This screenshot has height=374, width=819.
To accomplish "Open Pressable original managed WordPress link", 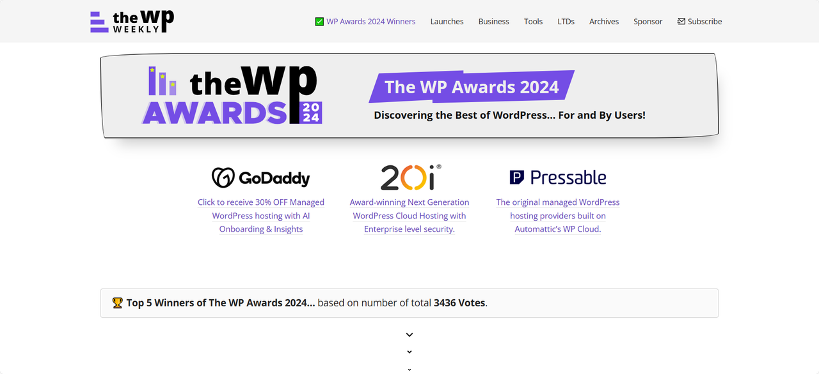I will click(558, 216).
